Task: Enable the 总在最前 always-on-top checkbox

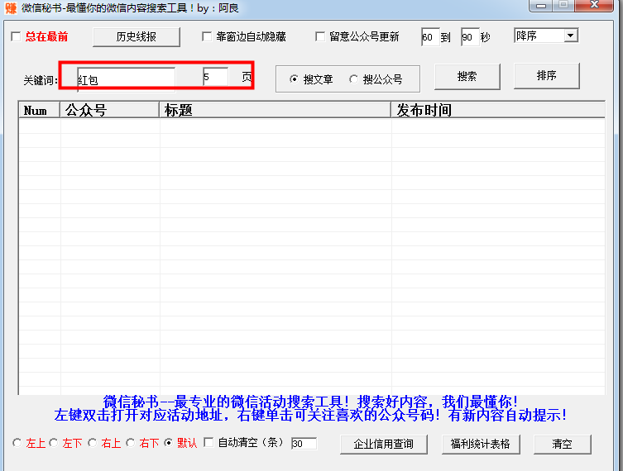Action: 16,37
